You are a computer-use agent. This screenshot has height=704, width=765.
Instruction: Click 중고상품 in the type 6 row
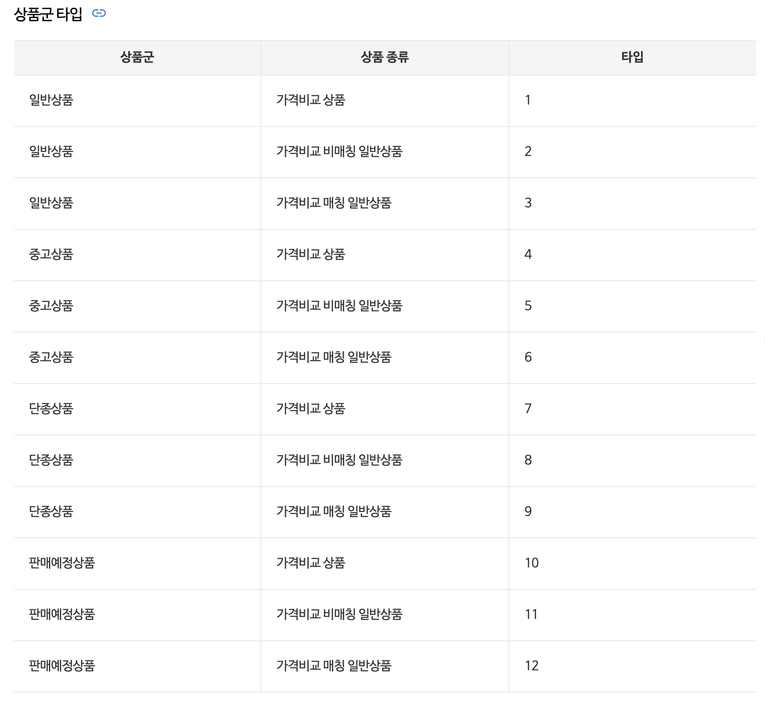(x=51, y=357)
